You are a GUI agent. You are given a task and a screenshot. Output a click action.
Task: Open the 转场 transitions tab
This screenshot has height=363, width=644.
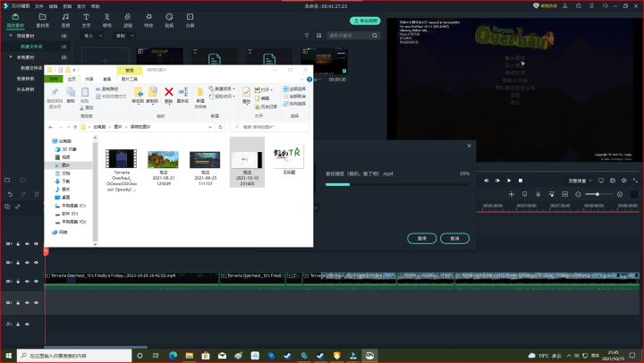pyautogui.click(x=106, y=21)
